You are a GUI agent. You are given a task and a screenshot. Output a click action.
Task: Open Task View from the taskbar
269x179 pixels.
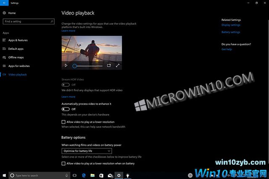(x=74, y=175)
